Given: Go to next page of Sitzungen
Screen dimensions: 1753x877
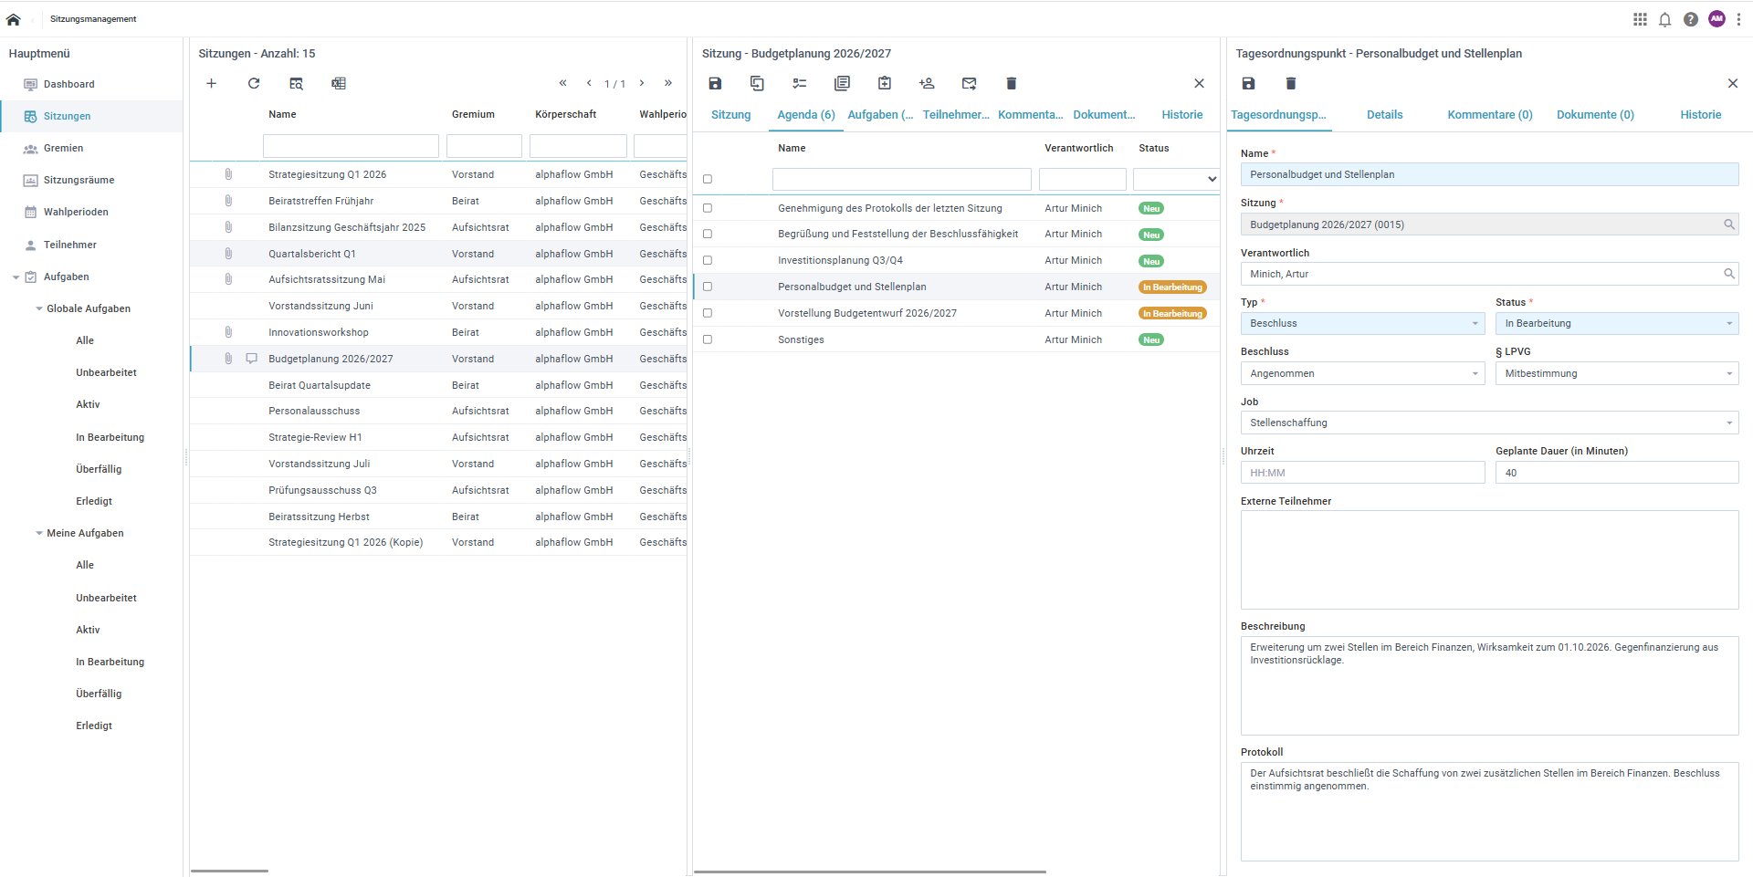Looking at the screenshot, I should (642, 83).
